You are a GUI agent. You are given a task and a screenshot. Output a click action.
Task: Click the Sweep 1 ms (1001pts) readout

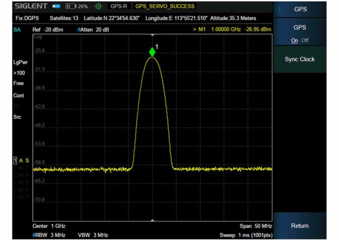click(246, 235)
